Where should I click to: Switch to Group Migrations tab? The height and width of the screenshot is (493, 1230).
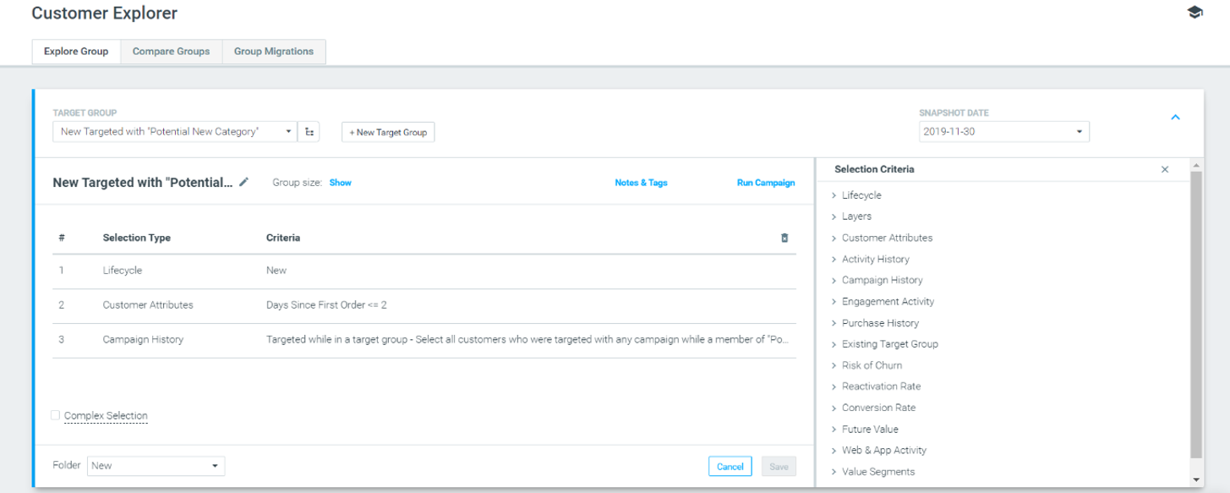(274, 52)
